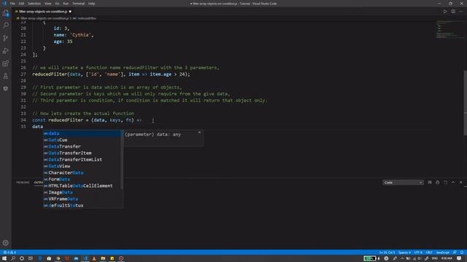Viewport: 467px width, 262px height.
Task: Choose the DataView suggestion
Action: click(x=82, y=166)
